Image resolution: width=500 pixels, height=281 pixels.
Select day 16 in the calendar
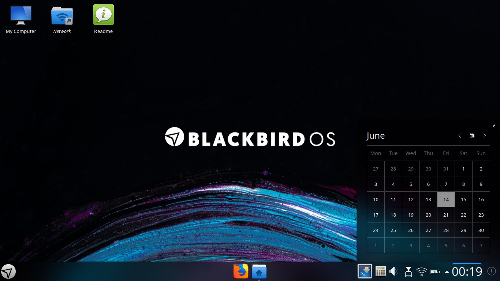click(481, 199)
